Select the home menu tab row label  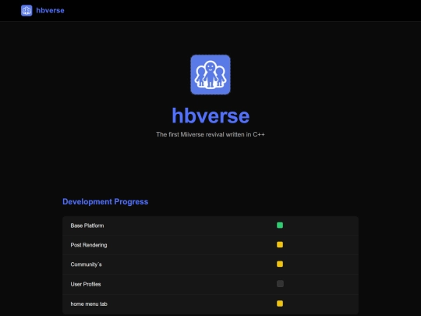89,304
